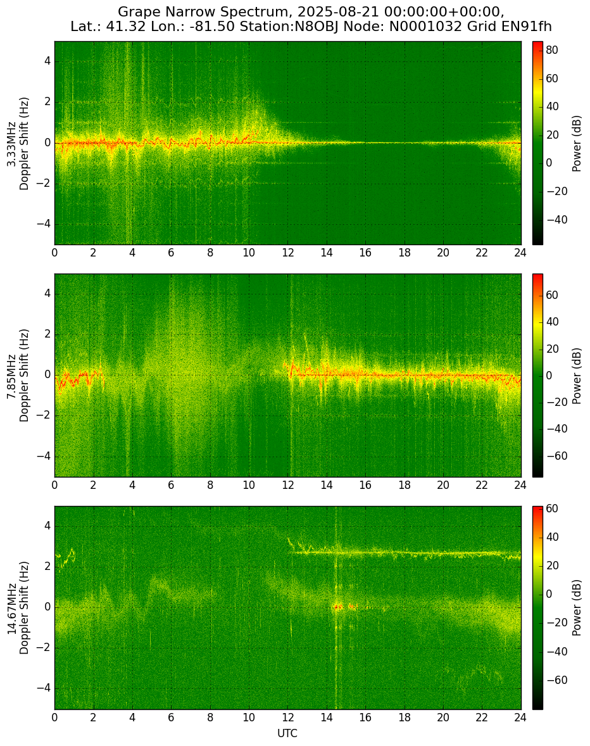Click the 14.67MHz Doppler Shift axis label
The width and height of the screenshot is (590, 746).
tap(18, 607)
